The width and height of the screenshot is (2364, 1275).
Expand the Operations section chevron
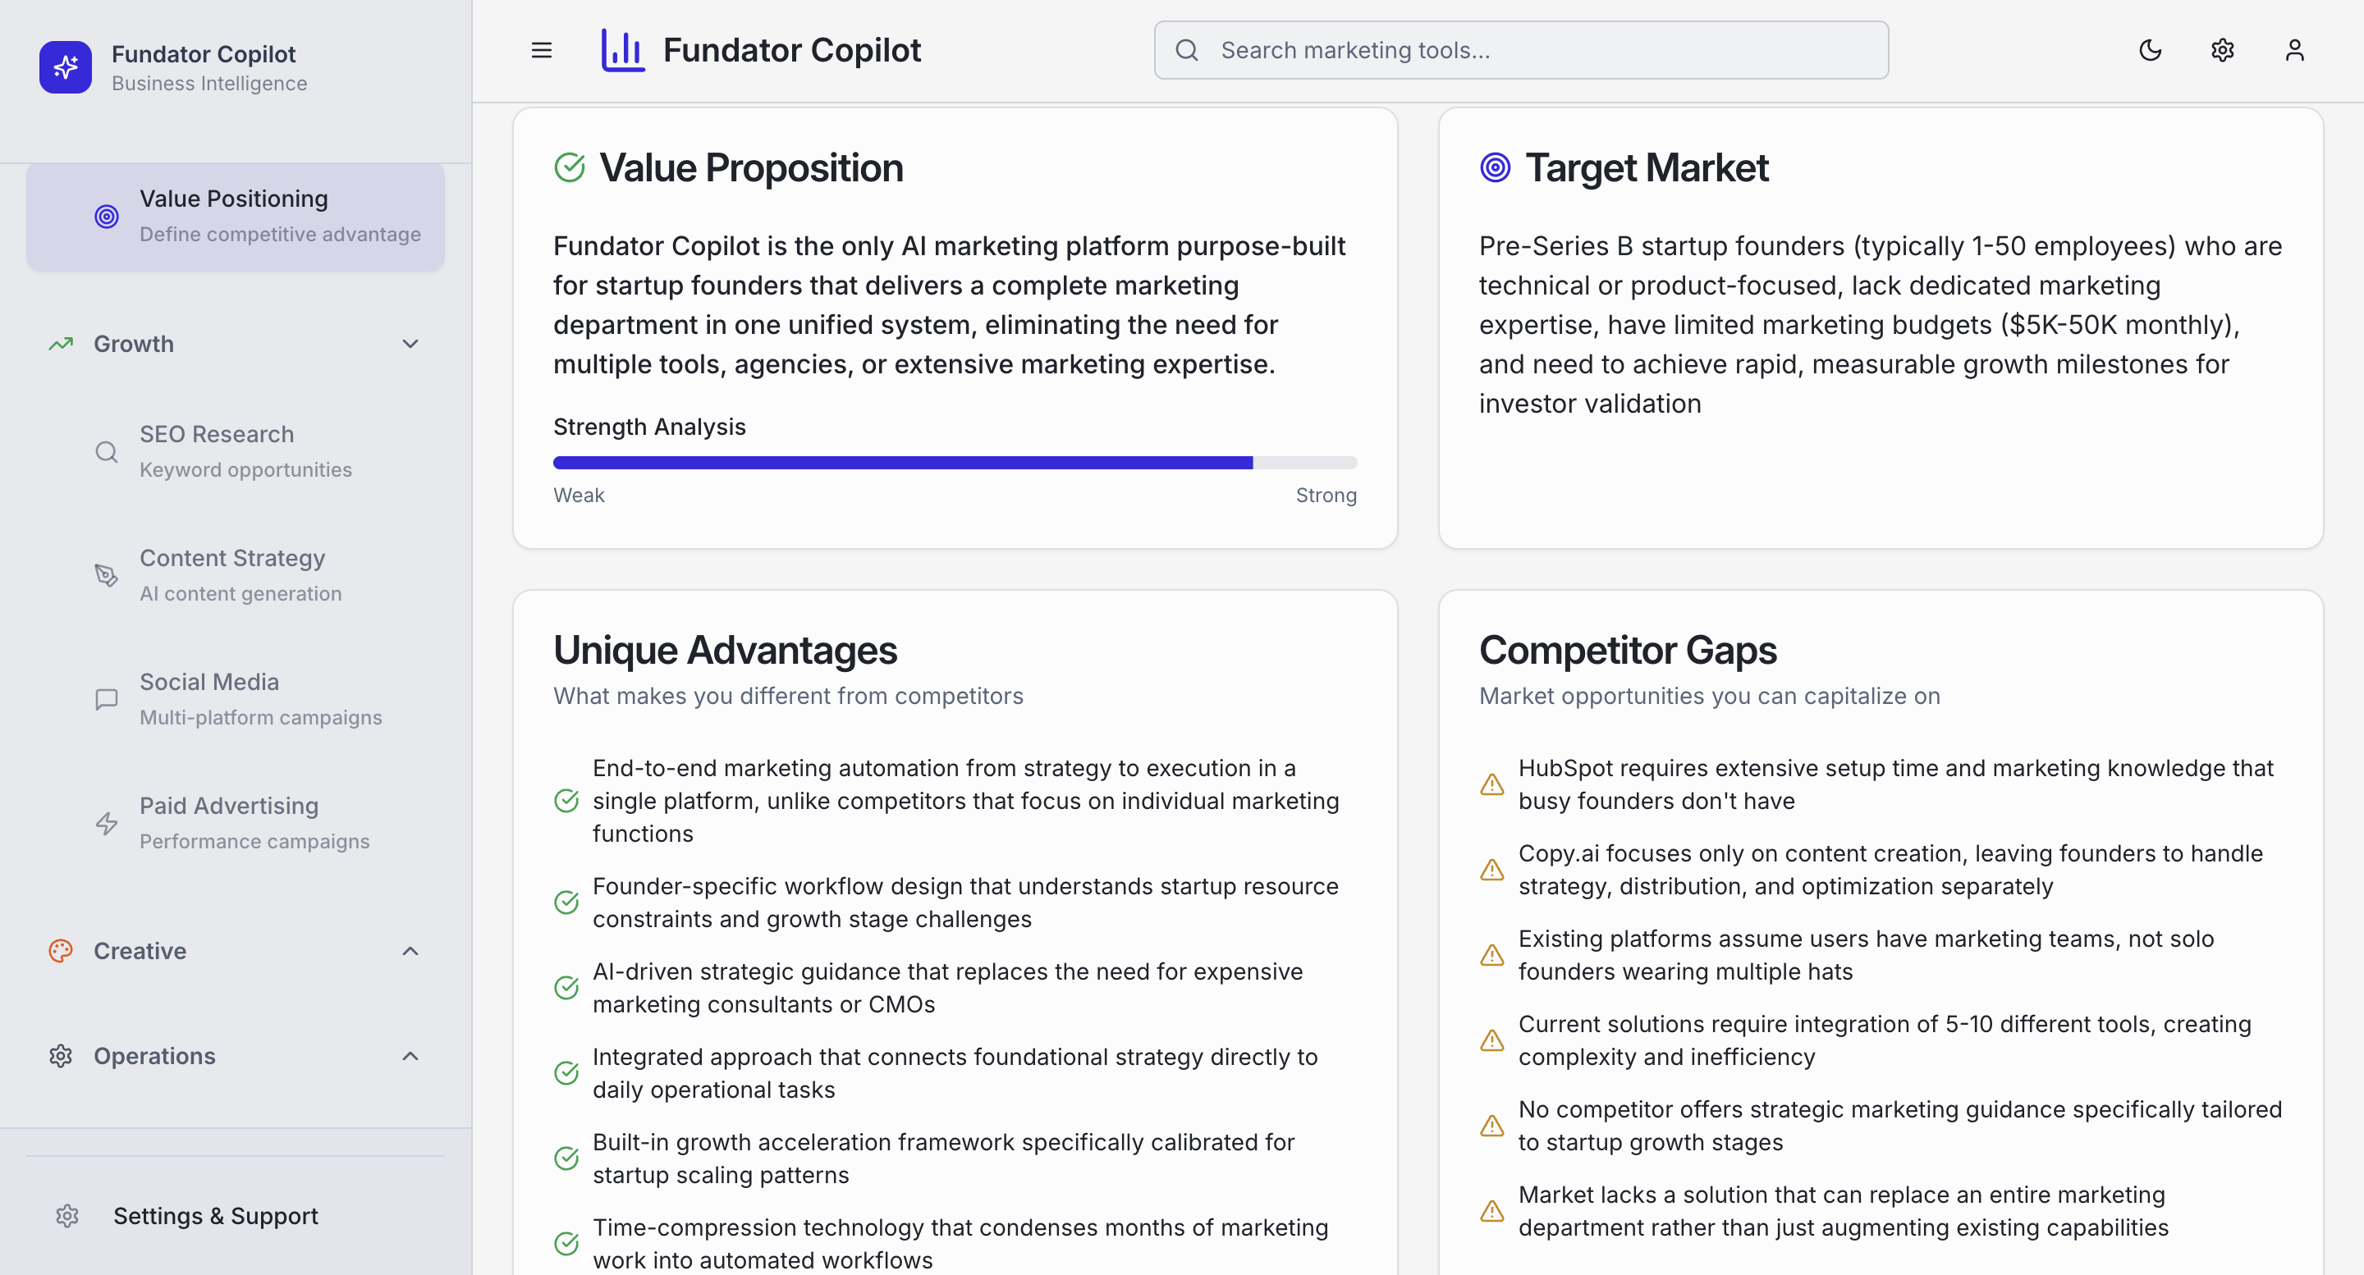click(410, 1057)
